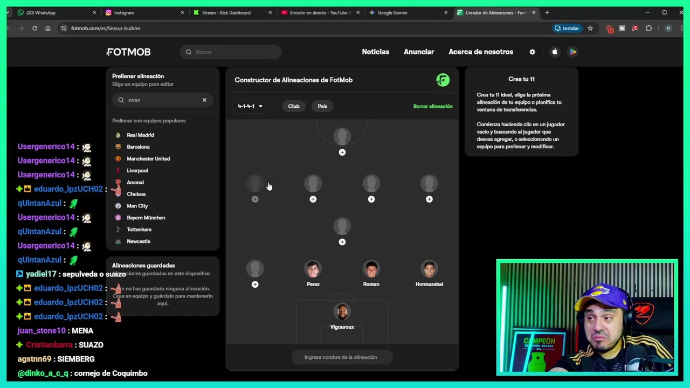
Task: Click the team search field with 'swan'
Action: pyautogui.click(x=162, y=100)
